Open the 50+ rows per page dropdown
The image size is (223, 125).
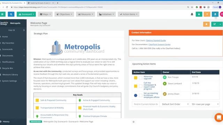205,104
